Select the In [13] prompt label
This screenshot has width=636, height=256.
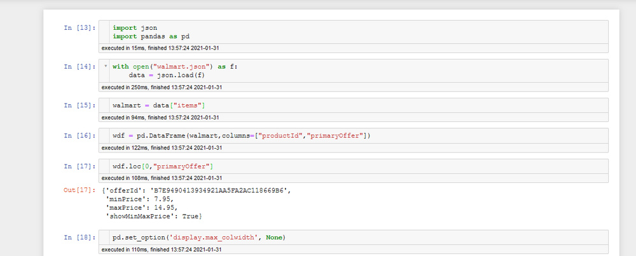(79, 28)
